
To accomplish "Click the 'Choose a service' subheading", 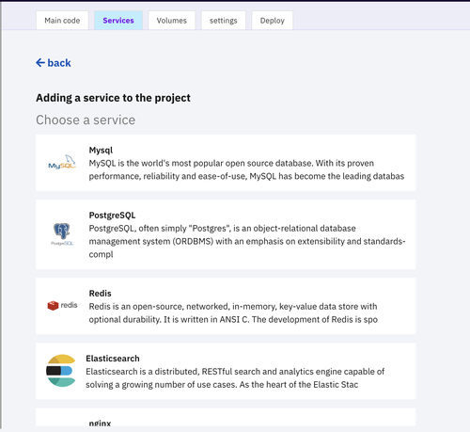I will pos(86,120).
